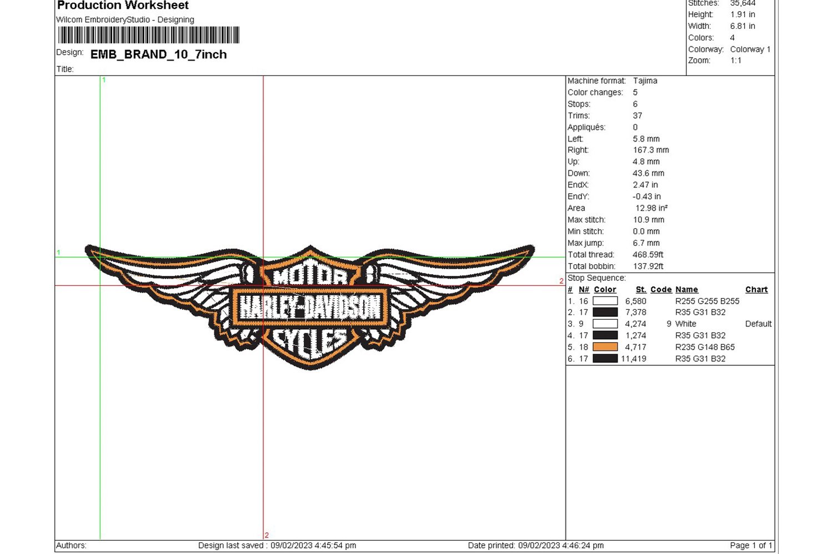The image size is (833, 554).
Task: Click total thread value '468.59ft'
Action: tap(648, 255)
